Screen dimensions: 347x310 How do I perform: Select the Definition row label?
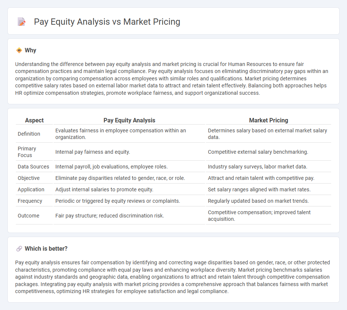tap(29, 134)
